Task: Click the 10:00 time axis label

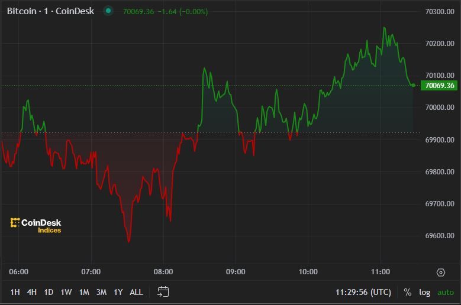Action: 308,272
